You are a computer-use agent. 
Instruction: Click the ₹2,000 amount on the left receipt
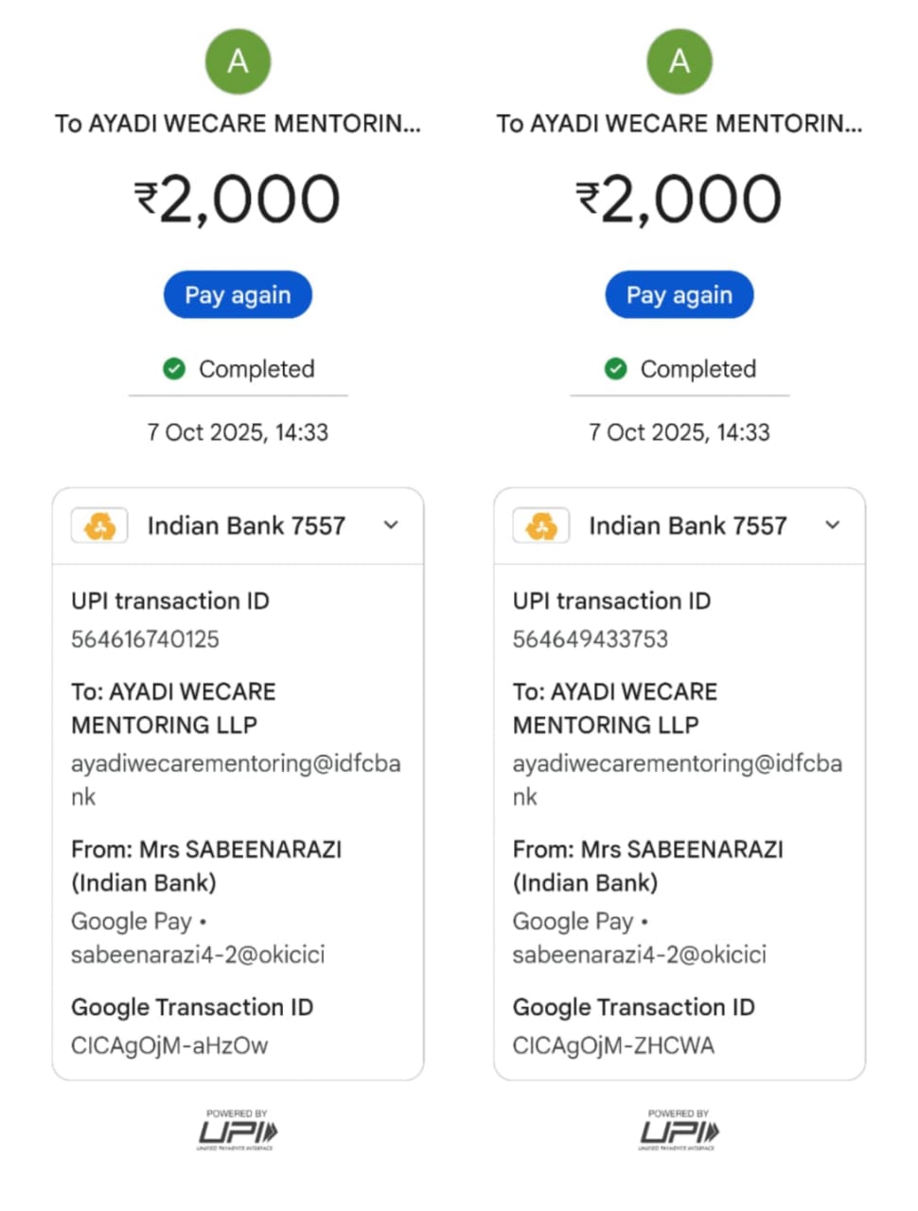238,200
